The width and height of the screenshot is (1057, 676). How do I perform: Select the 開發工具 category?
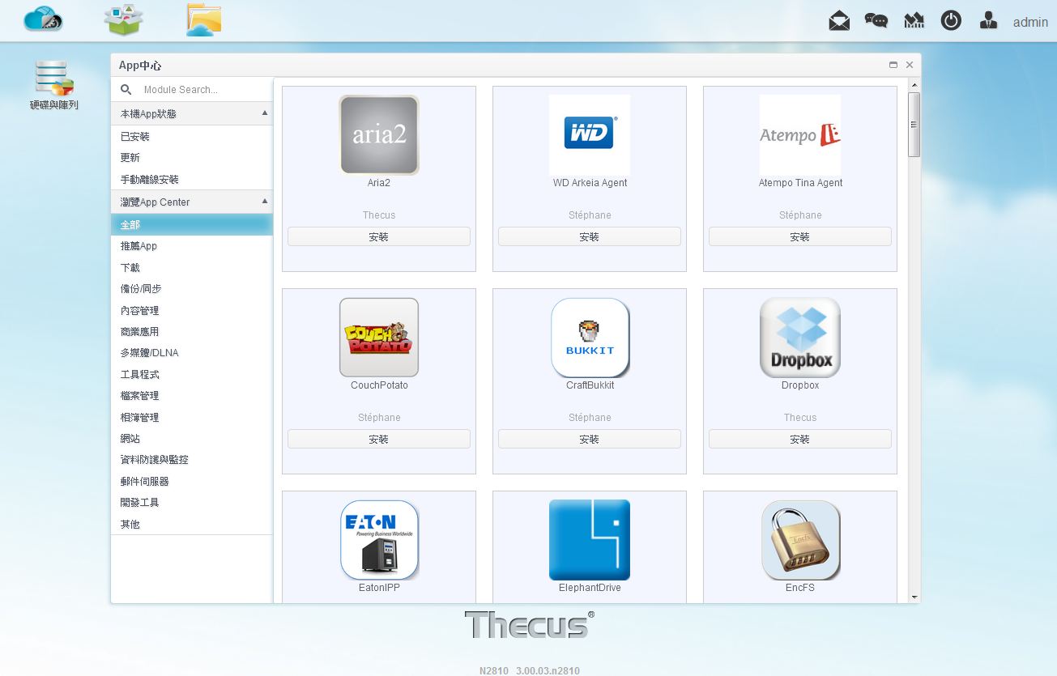click(x=192, y=503)
